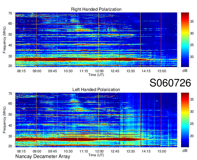Click the 12:00 time tick in Left Handed plot
The width and height of the screenshot is (197, 160).
(x=99, y=151)
